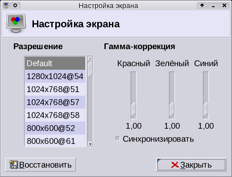Screen dimensions: 232x177
Task: Toggle the sticky window circle button
Action: [15, 5]
